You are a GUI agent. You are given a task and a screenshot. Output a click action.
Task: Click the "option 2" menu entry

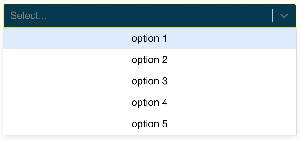coord(149,60)
